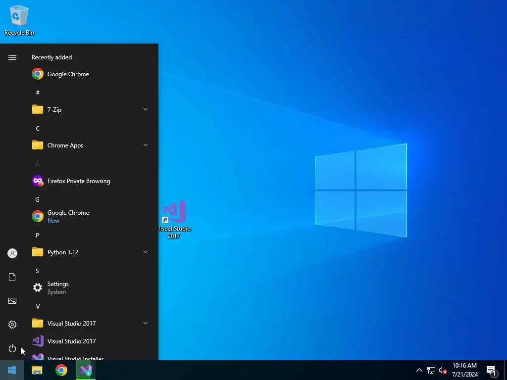Open the Python 3.12 folder
The image size is (507, 380).
[x=91, y=252]
